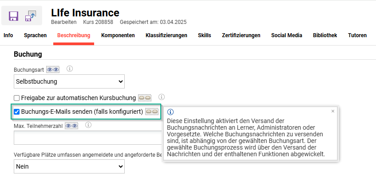Image resolution: width=376 pixels, height=185 pixels.
Task: Open info icon beside Freigabe zur automatischen Kursbuchung
Action: pyautogui.click(x=162, y=97)
